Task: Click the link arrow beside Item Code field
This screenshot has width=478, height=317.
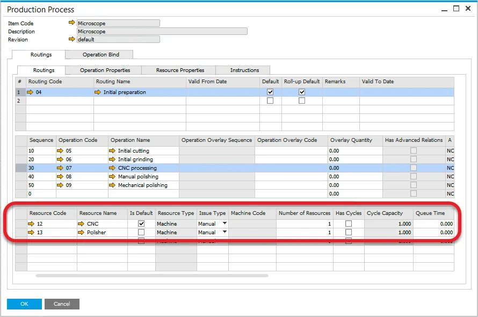Action: (72, 23)
